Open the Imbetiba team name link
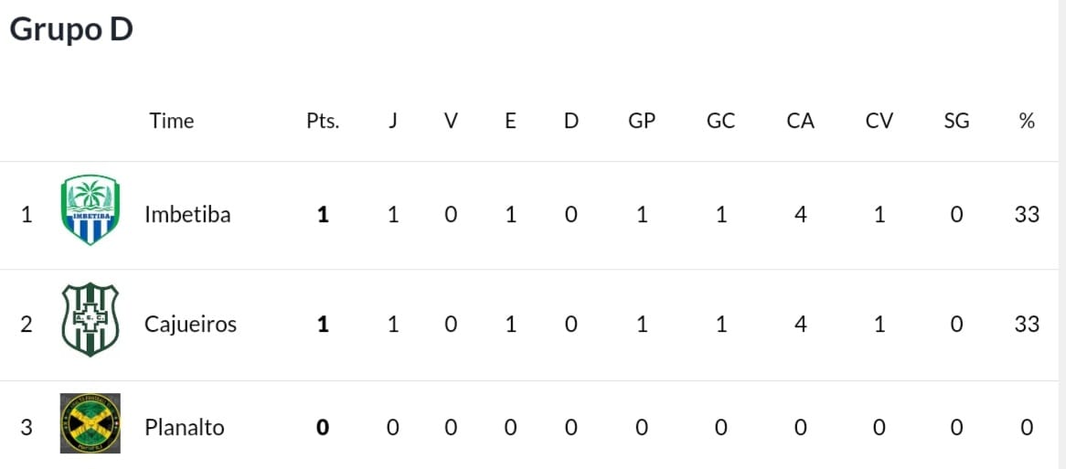Viewport: 1066px width, 469px height. point(187,215)
